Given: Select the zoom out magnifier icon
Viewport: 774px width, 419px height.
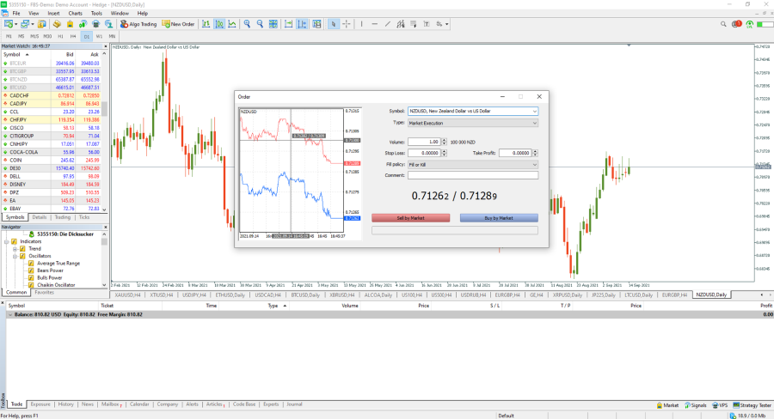Looking at the screenshot, I should click(261, 24).
